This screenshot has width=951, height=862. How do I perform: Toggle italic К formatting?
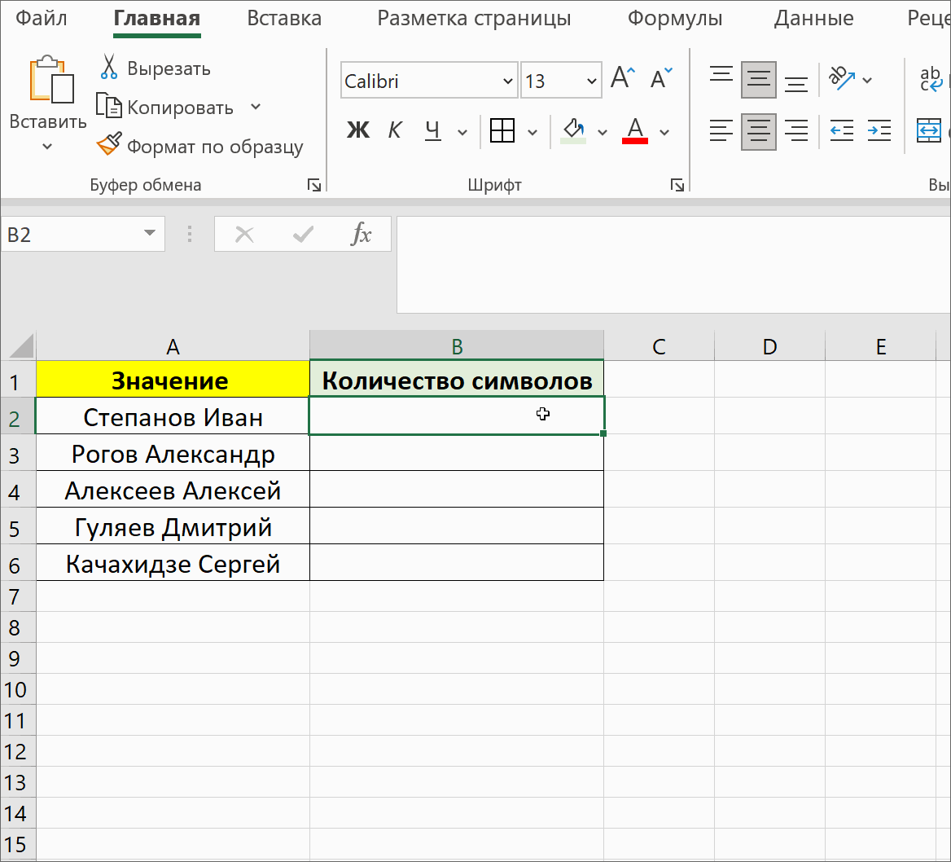coord(395,130)
